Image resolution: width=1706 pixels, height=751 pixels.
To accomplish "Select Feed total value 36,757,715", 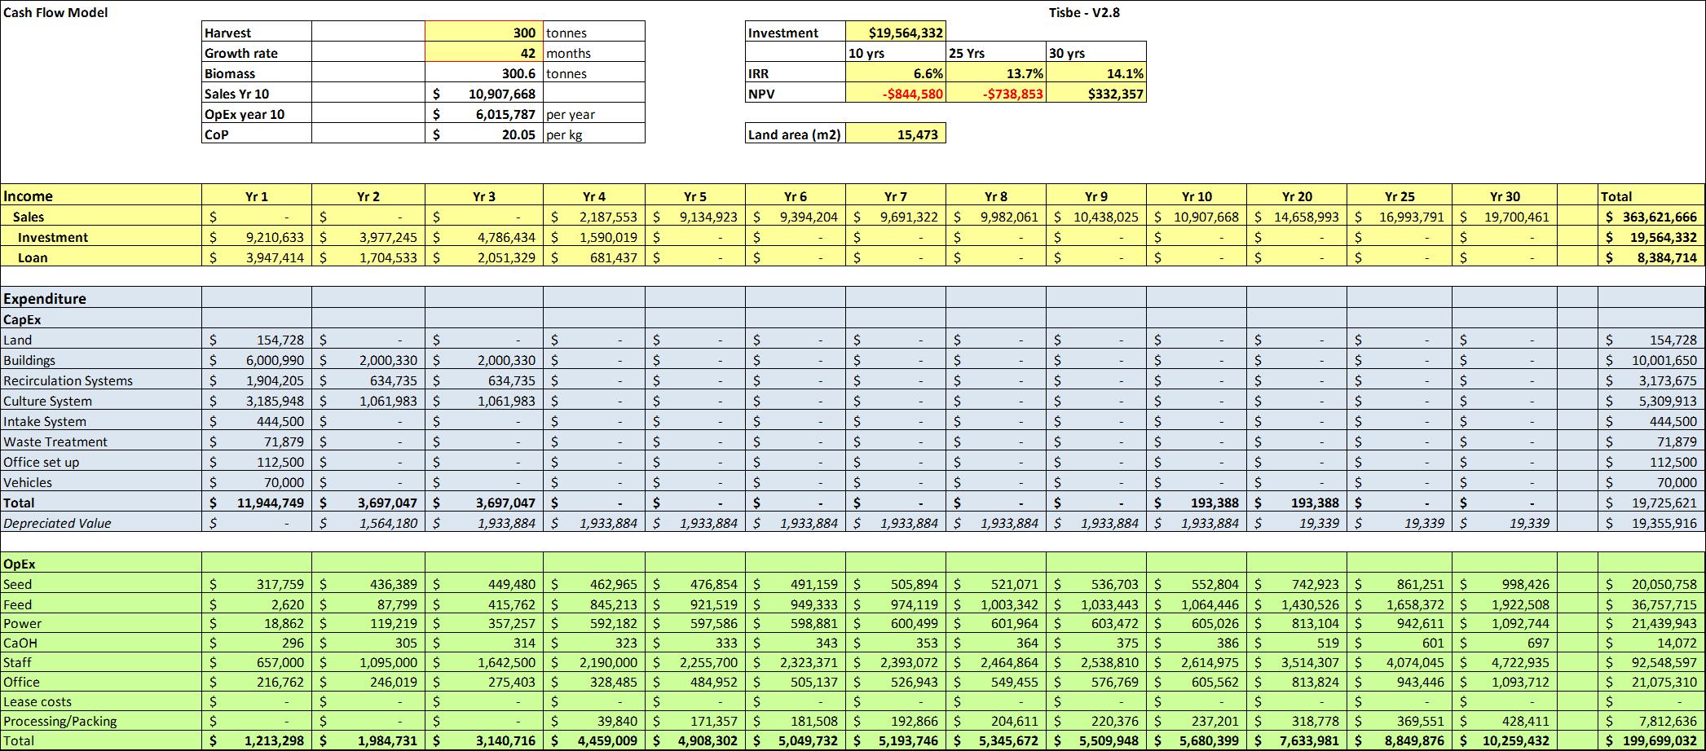I will tap(1651, 604).
